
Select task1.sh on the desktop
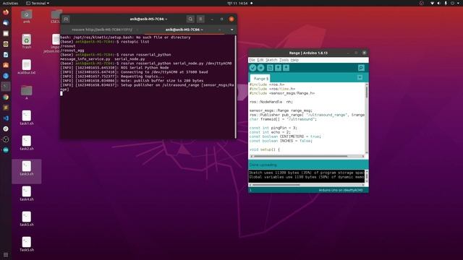point(27,118)
